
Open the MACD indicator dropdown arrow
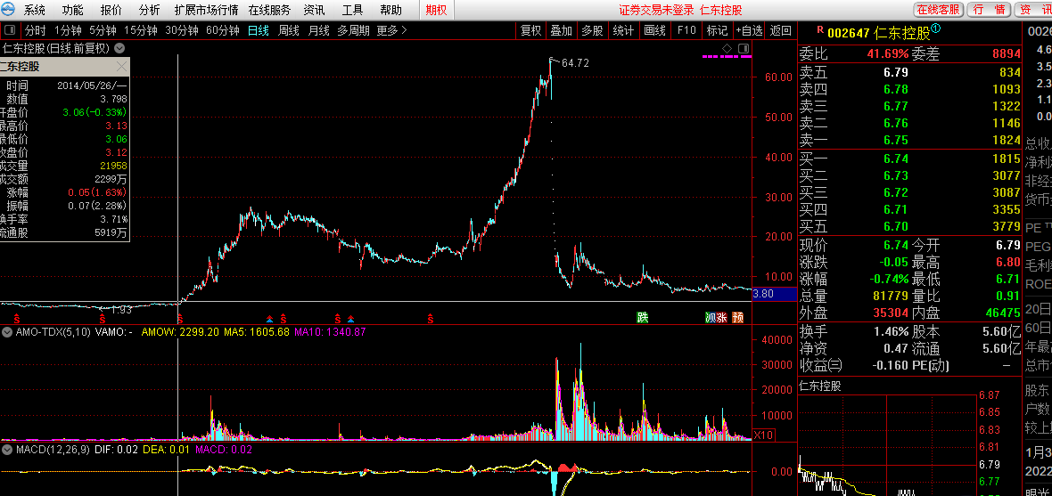(8, 450)
